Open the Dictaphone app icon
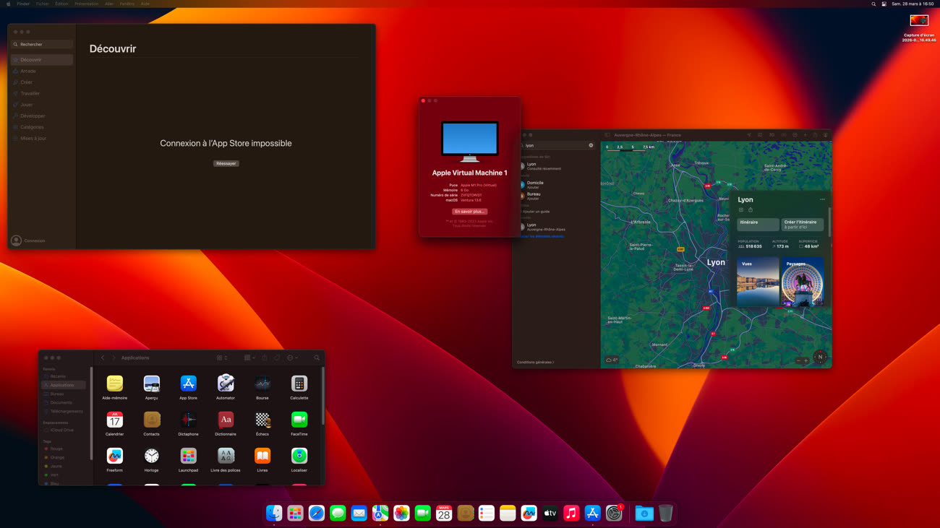This screenshot has height=528, width=940. tap(188, 420)
